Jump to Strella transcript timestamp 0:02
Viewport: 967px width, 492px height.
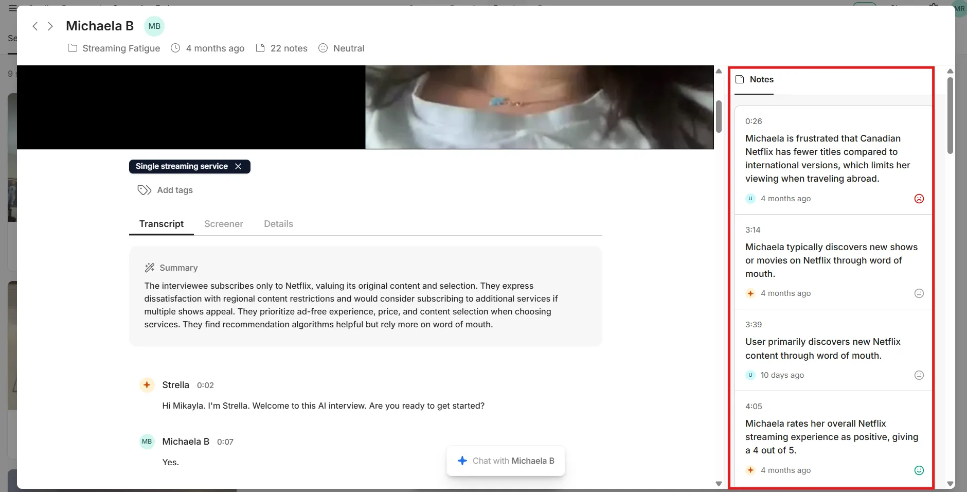pos(205,385)
